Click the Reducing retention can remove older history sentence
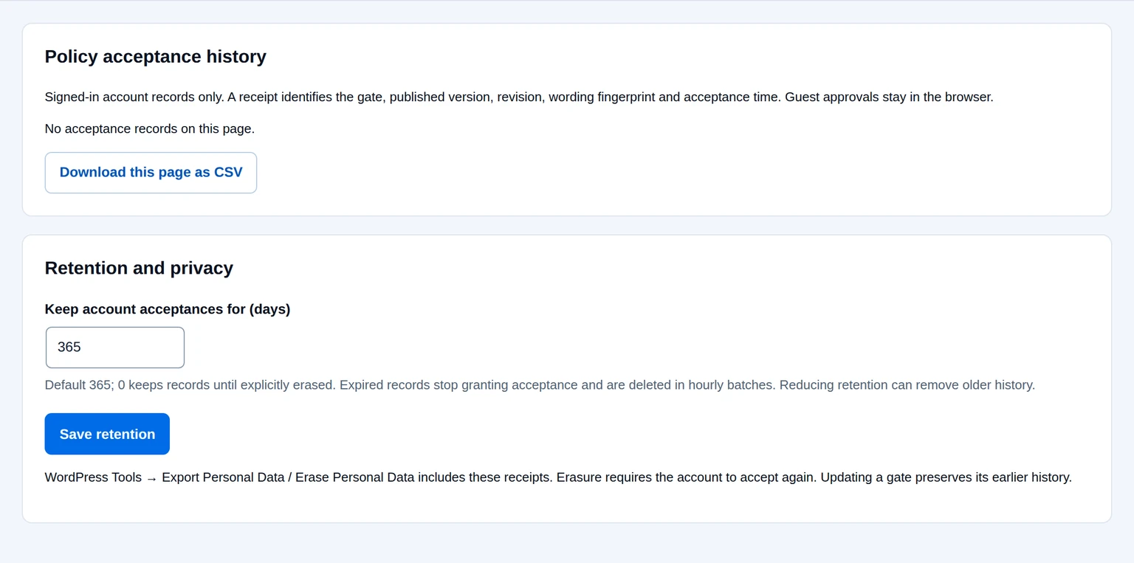 [x=907, y=384]
